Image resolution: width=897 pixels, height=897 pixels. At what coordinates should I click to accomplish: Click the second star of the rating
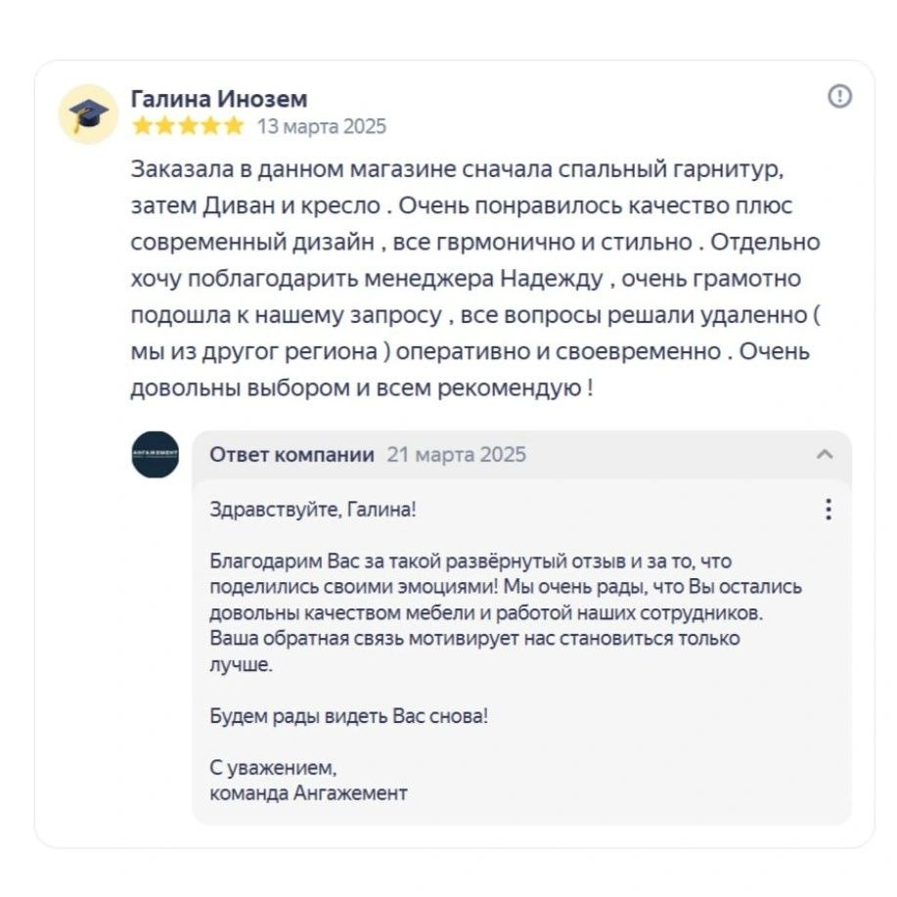pos(164,126)
